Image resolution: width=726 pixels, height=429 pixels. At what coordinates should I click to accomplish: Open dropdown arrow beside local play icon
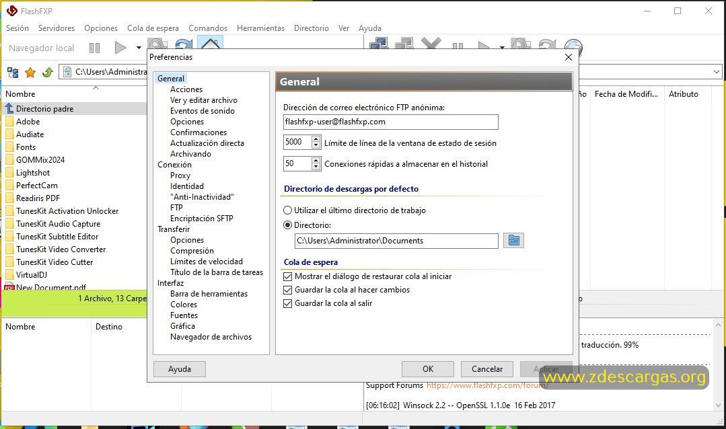coord(139,48)
